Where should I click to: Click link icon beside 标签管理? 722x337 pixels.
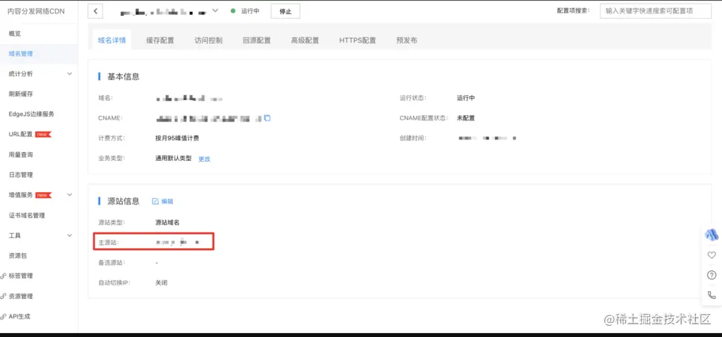click(3, 276)
